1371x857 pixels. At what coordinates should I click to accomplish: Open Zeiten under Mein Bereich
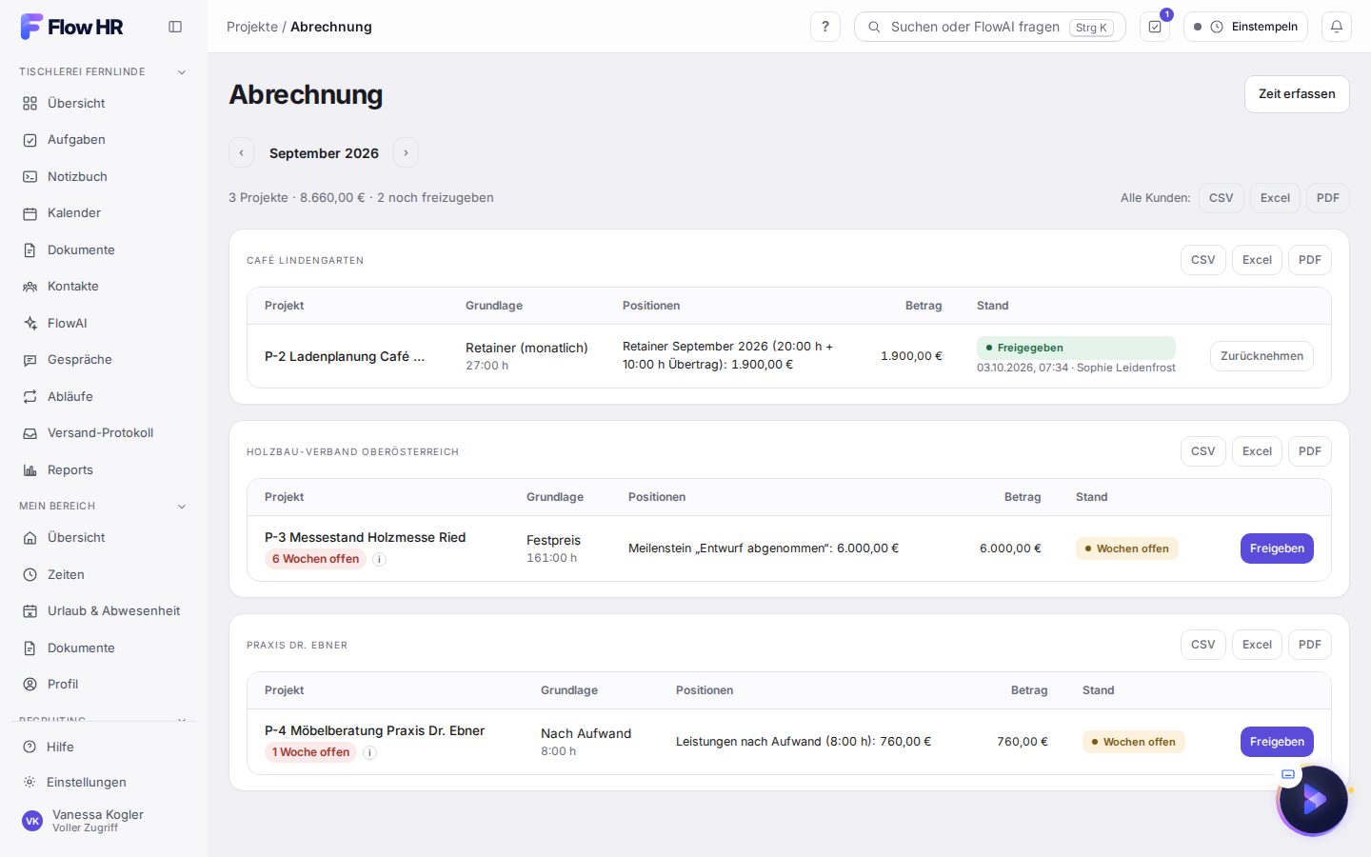[104, 575]
